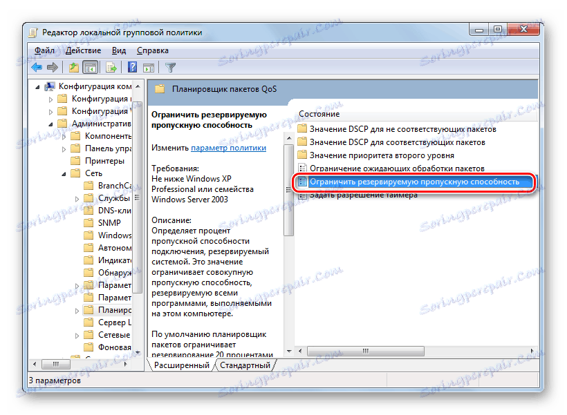
Task: Select 'Задать разрешение таймера' setting
Action: [x=364, y=195]
